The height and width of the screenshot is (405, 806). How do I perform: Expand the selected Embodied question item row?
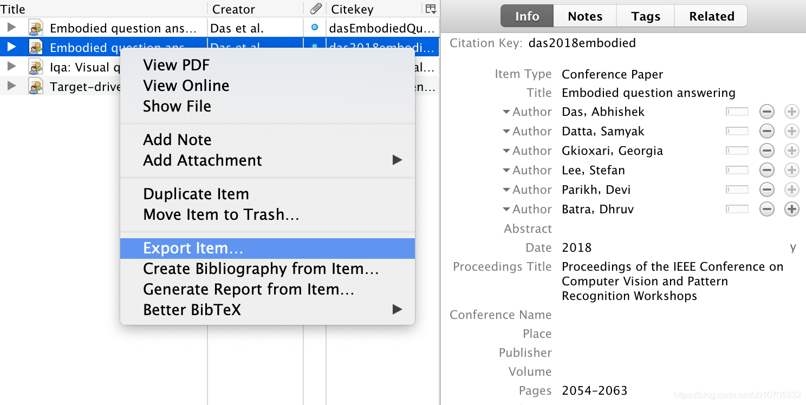pyautogui.click(x=11, y=47)
